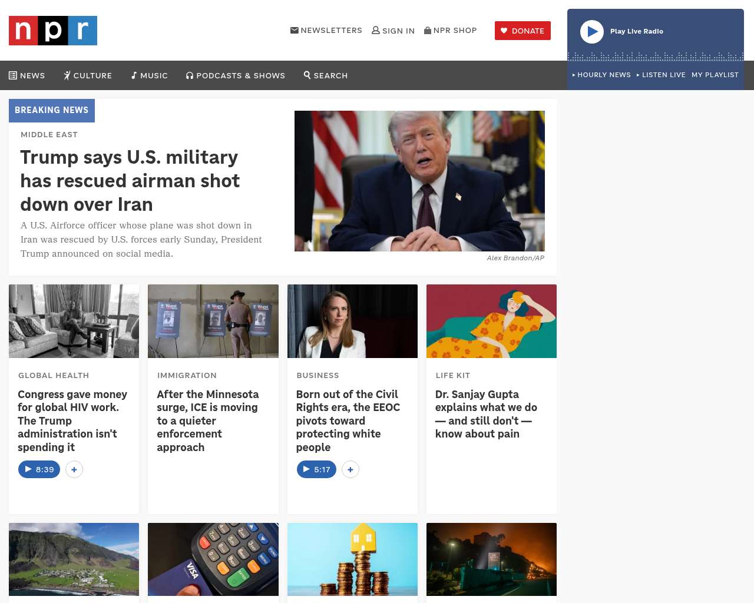
Task: Play the 5:17 EEOC story audio
Action: click(x=316, y=469)
